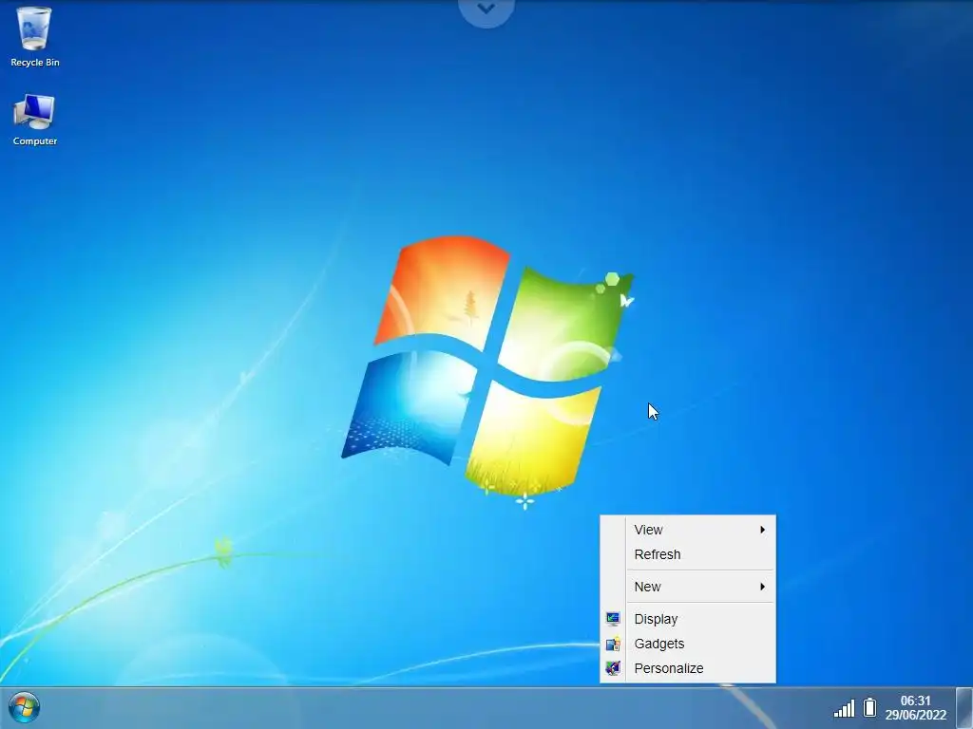973x729 pixels.
Task: Click the Show desktop button on taskbar edge
Action: click(964, 708)
